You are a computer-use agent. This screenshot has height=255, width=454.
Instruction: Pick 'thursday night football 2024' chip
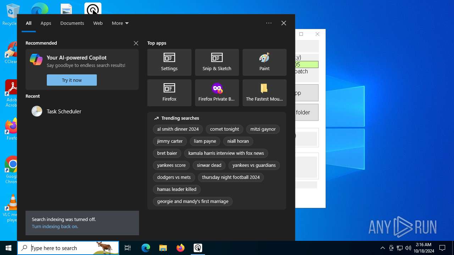pyautogui.click(x=231, y=177)
